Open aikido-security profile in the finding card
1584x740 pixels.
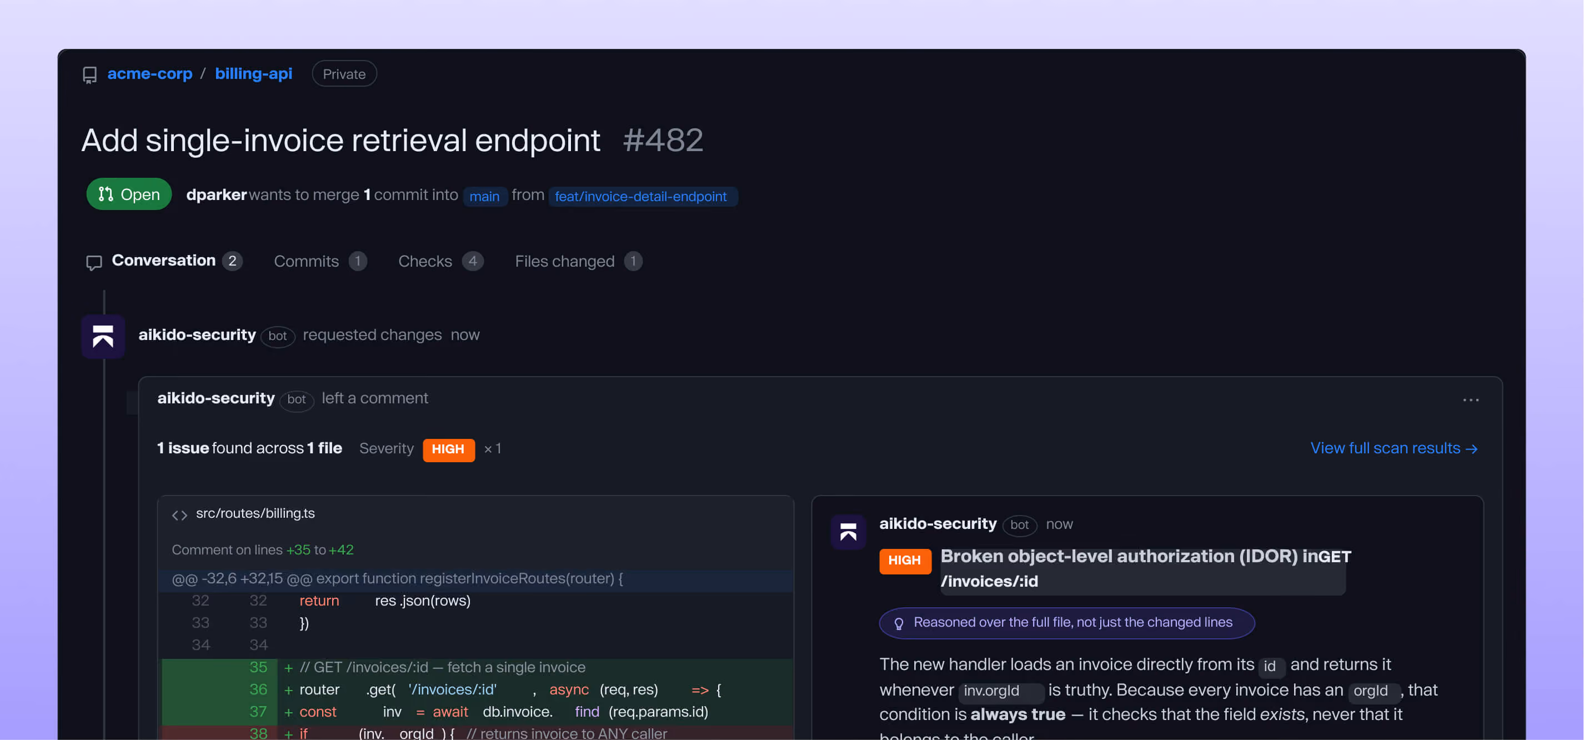pos(938,523)
